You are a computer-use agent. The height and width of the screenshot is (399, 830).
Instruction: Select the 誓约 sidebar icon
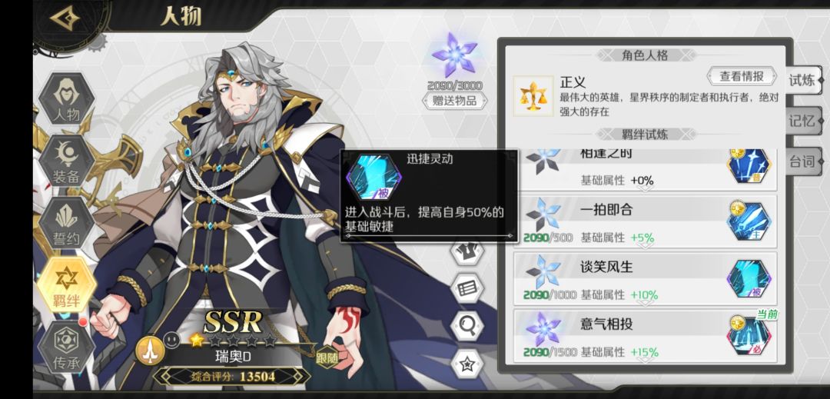click(67, 223)
